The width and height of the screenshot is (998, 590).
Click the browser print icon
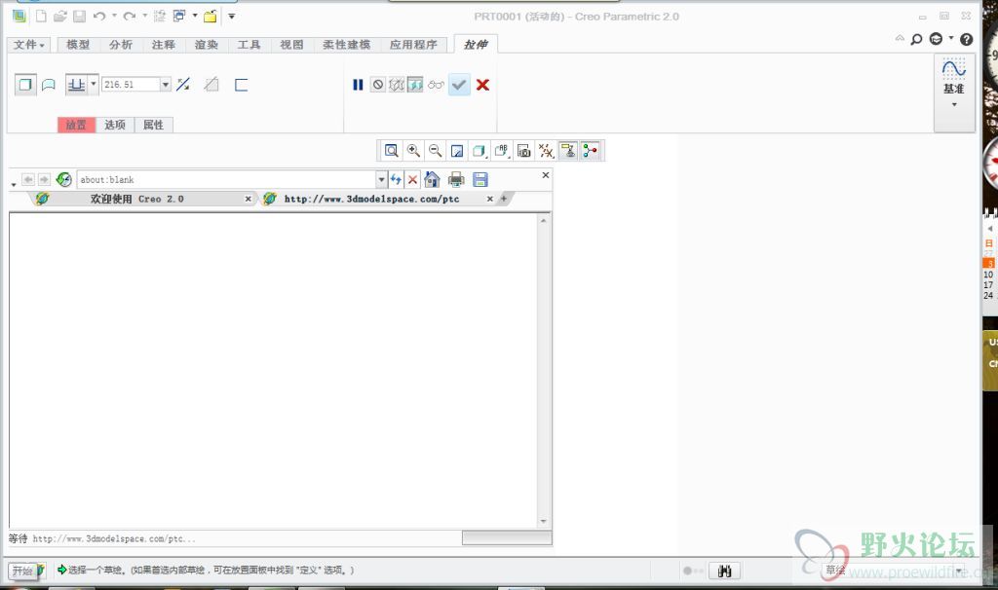pyautogui.click(x=456, y=180)
